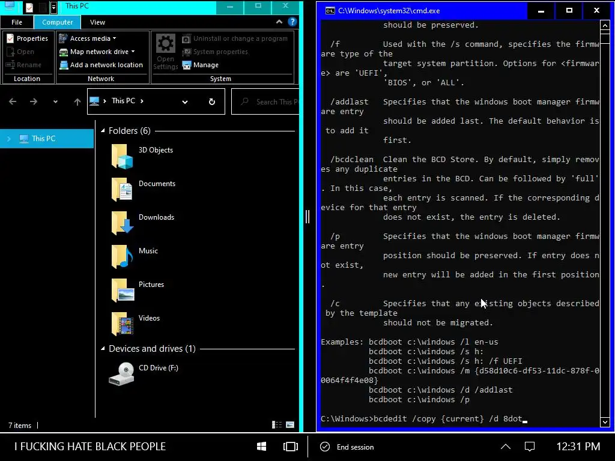Select the Pictures folder
This screenshot has height=461, width=615.
(x=138, y=291)
